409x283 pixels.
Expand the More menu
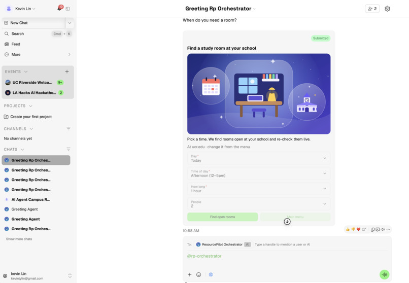pyautogui.click(x=38, y=54)
